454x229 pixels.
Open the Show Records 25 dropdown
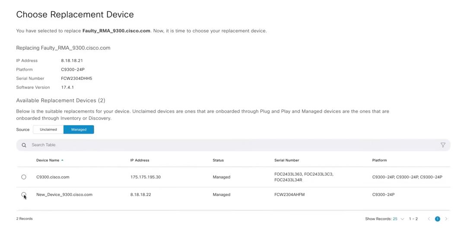(x=398, y=219)
